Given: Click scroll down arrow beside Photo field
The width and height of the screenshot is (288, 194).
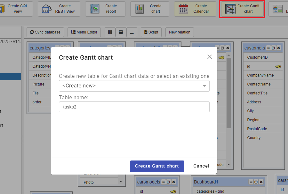Looking at the screenshot, I should [121, 182].
